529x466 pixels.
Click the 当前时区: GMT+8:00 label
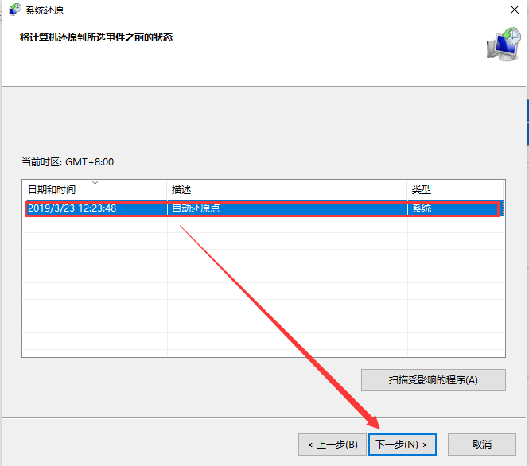tap(68, 161)
